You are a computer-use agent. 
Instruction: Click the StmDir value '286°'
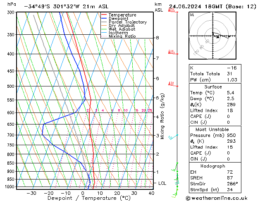pos(232,184)
